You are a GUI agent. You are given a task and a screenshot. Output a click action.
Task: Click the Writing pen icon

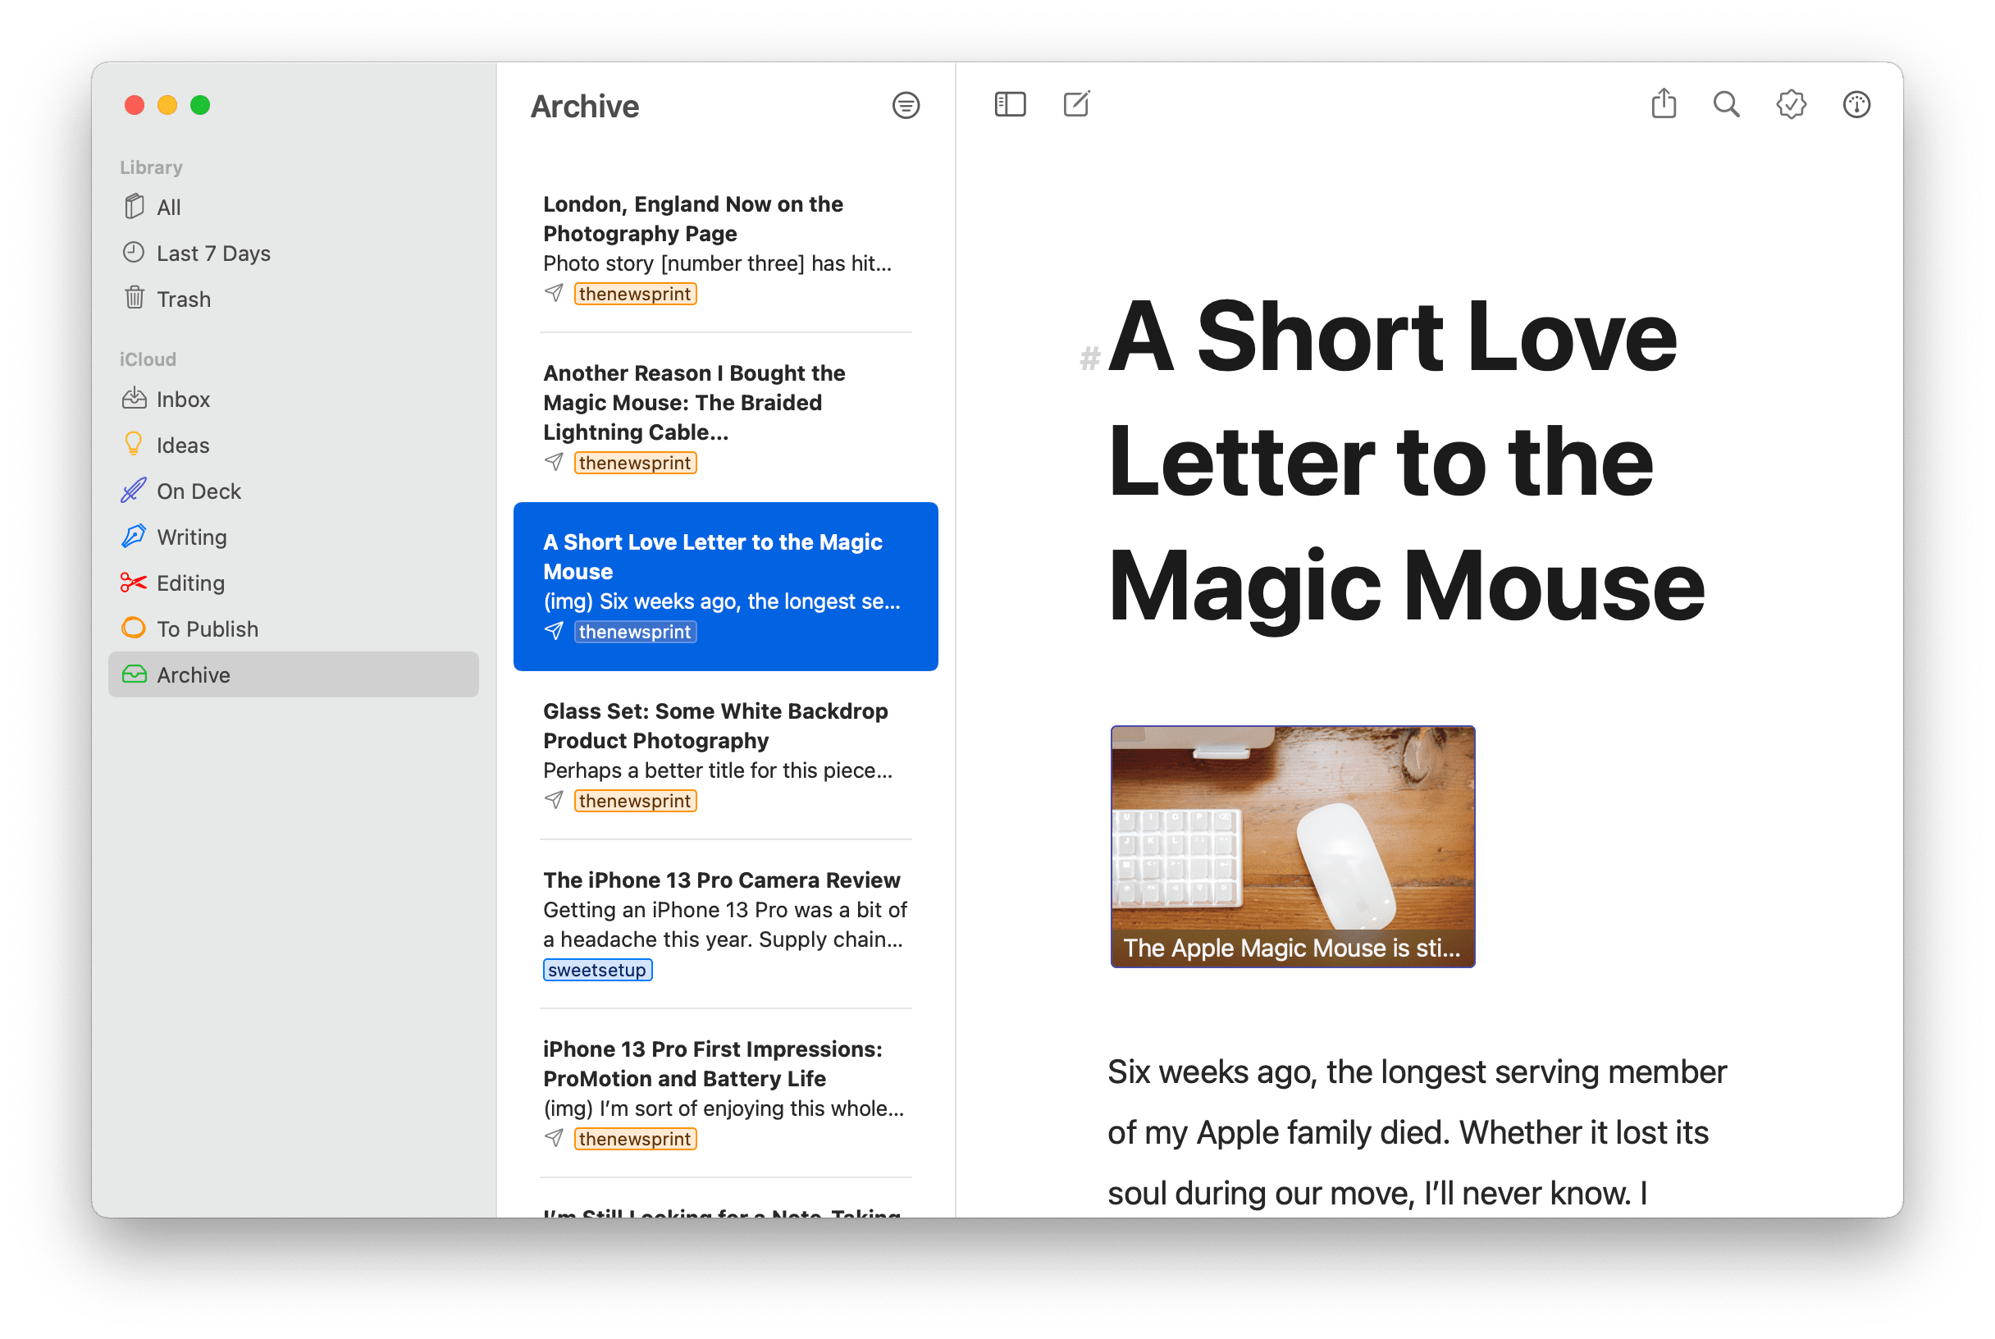tap(134, 537)
